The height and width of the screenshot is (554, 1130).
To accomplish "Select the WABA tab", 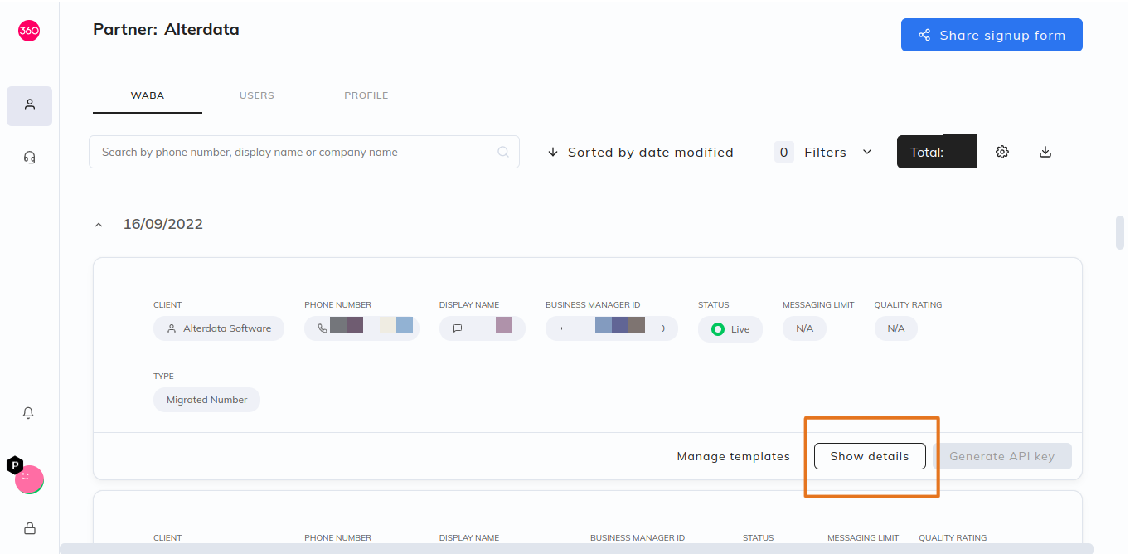I will [148, 95].
